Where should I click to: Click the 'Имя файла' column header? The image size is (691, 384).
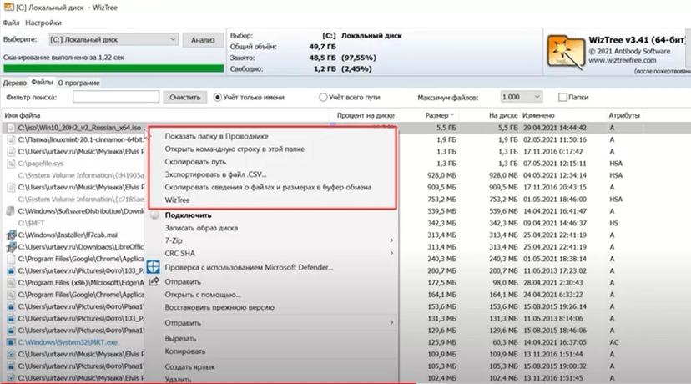(x=22, y=115)
